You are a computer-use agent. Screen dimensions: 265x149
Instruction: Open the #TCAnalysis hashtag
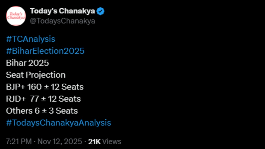(x=30, y=39)
